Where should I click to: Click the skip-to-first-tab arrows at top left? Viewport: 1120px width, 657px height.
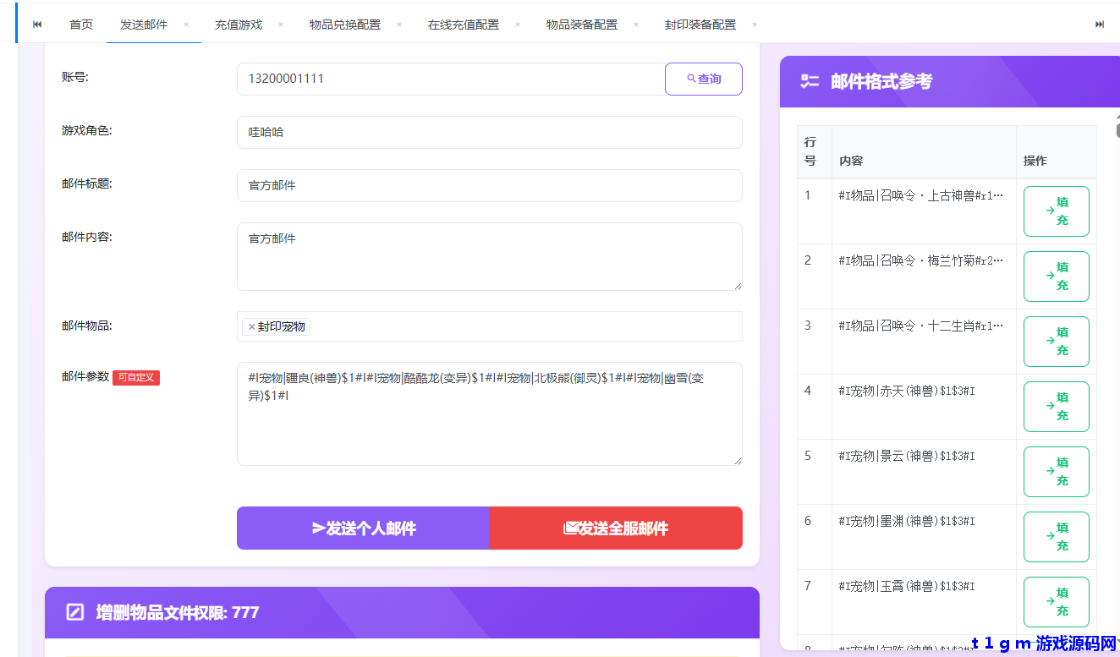36,24
